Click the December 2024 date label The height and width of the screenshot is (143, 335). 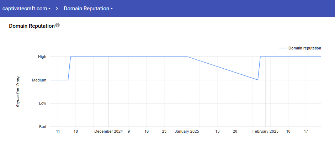coord(108,131)
